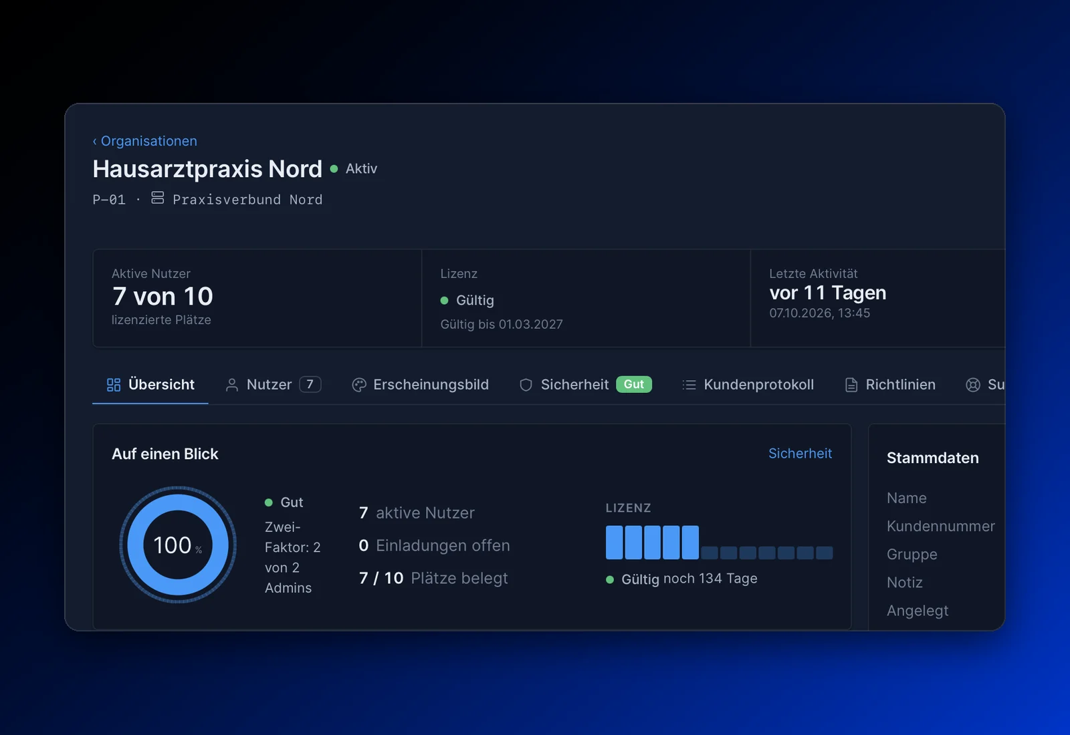1070x735 pixels.
Task: Click the Kundenprotokoll list icon
Action: pos(689,385)
